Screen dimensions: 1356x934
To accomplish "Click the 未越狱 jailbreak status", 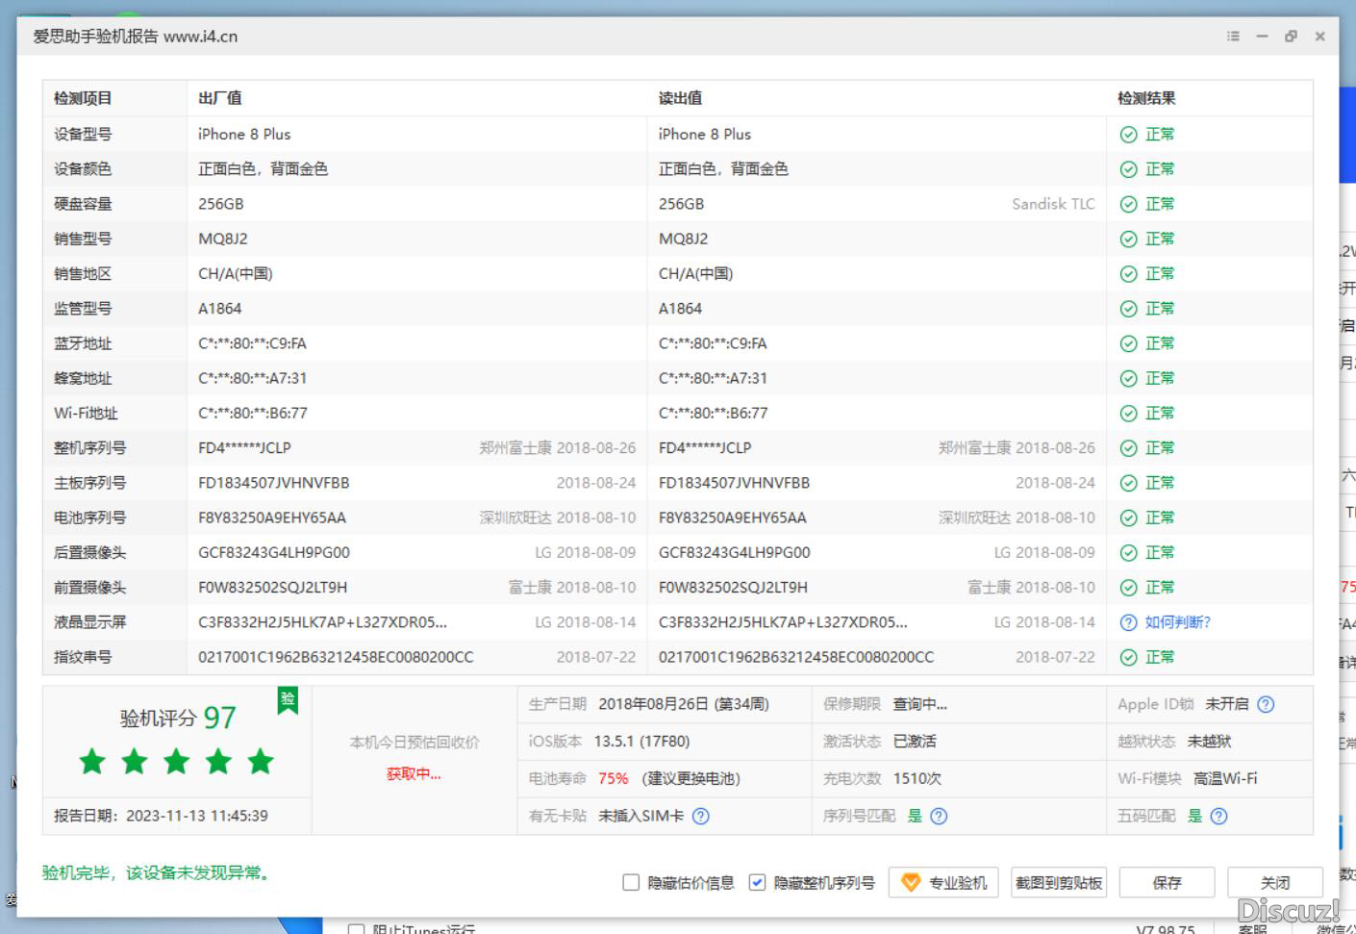I will tap(1209, 741).
